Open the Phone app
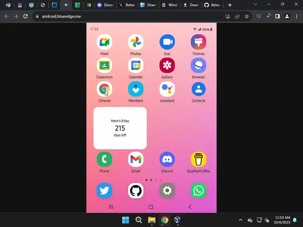The image size is (303, 227). point(104,159)
